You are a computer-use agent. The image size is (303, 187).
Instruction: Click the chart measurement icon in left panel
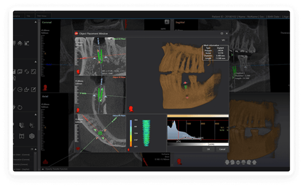27,43
